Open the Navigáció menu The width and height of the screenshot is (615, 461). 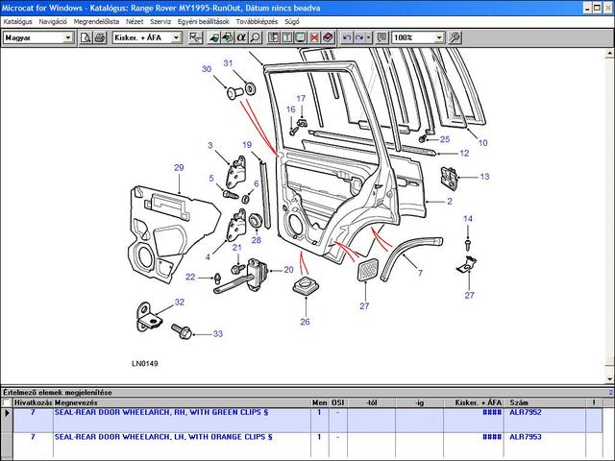click(x=53, y=21)
